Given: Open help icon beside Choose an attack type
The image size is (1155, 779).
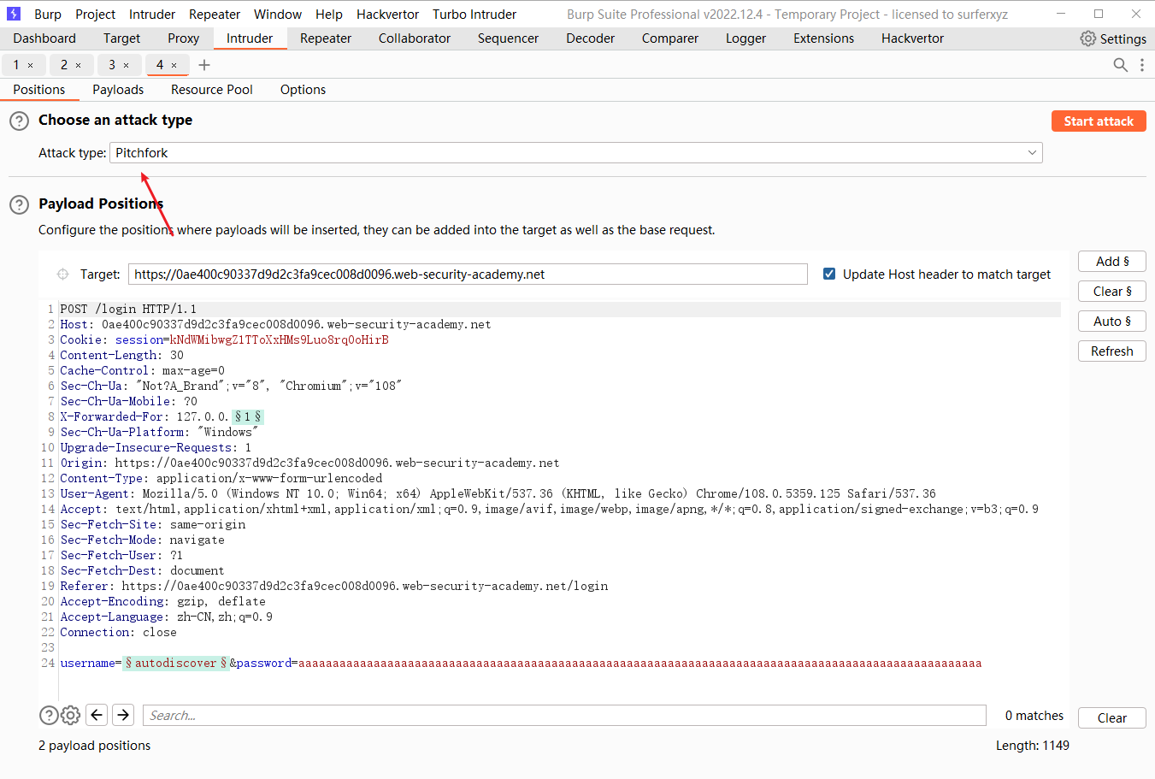Looking at the screenshot, I should (19, 121).
